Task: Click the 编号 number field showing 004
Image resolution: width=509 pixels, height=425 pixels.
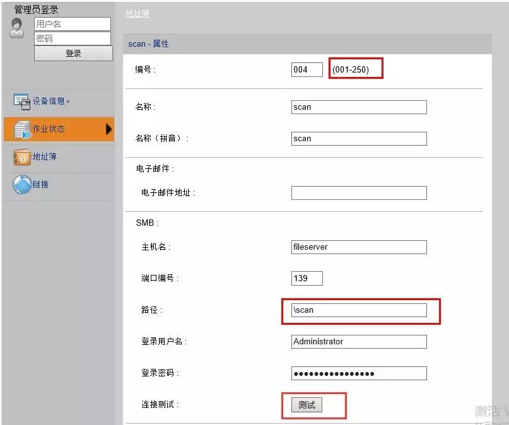Action: click(x=307, y=69)
